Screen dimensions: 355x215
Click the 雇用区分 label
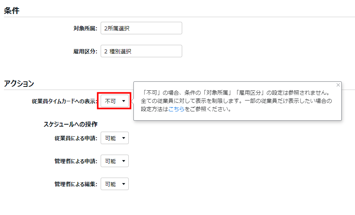point(85,51)
